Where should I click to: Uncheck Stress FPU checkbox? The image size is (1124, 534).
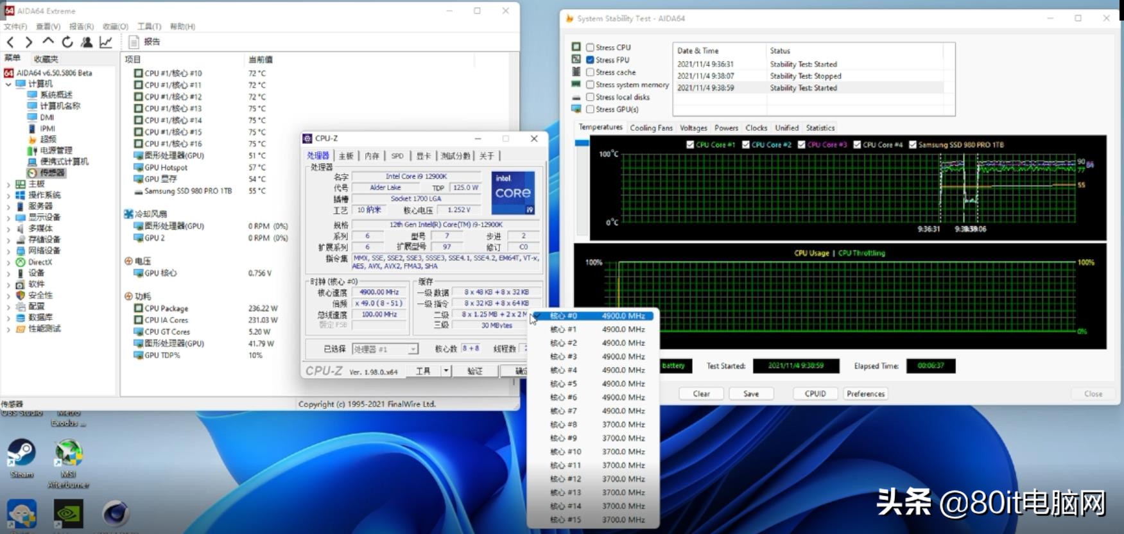tap(590, 60)
